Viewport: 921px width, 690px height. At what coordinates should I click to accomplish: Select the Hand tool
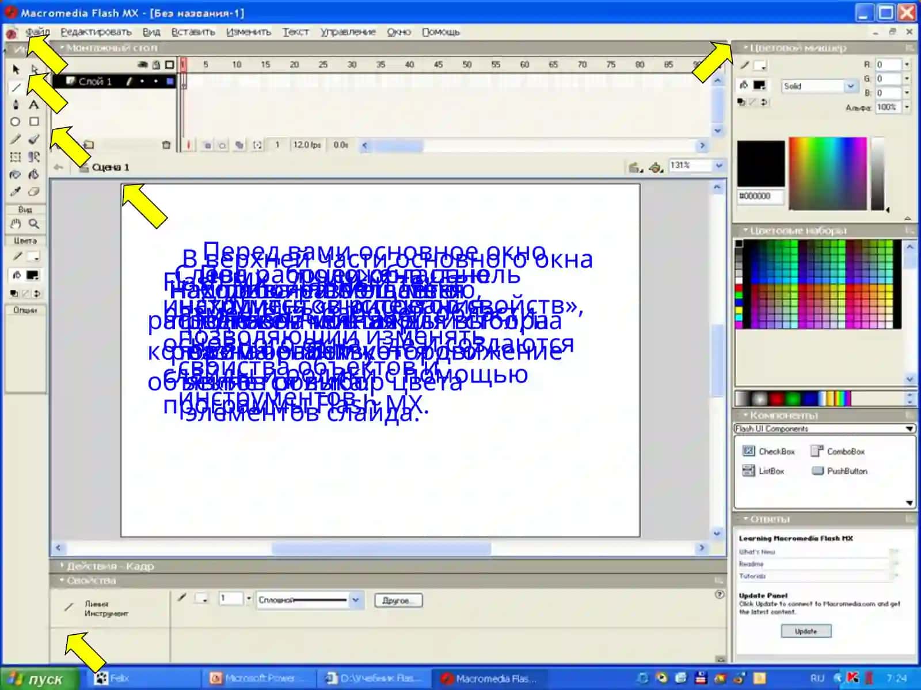(x=16, y=224)
